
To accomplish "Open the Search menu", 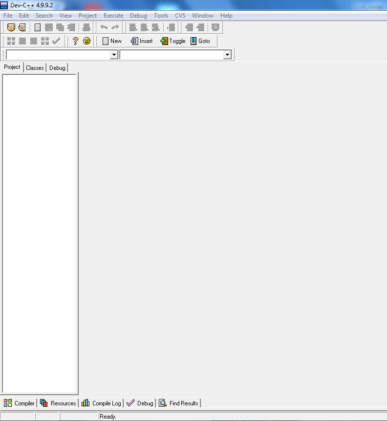I will pos(44,16).
